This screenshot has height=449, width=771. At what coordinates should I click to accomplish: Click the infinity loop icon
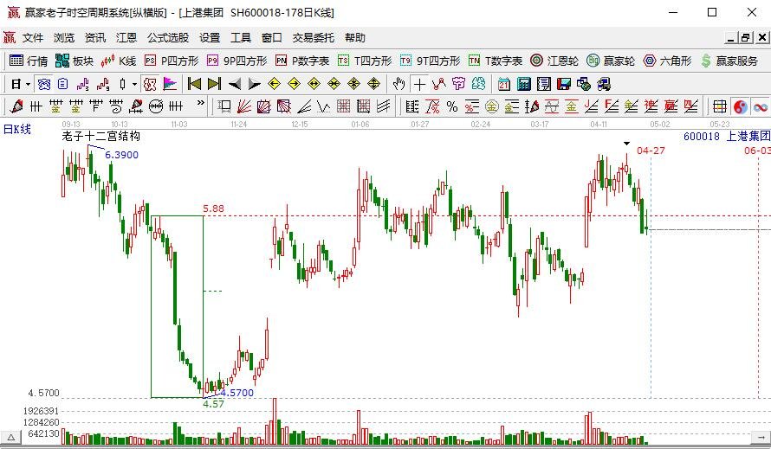click(x=761, y=106)
